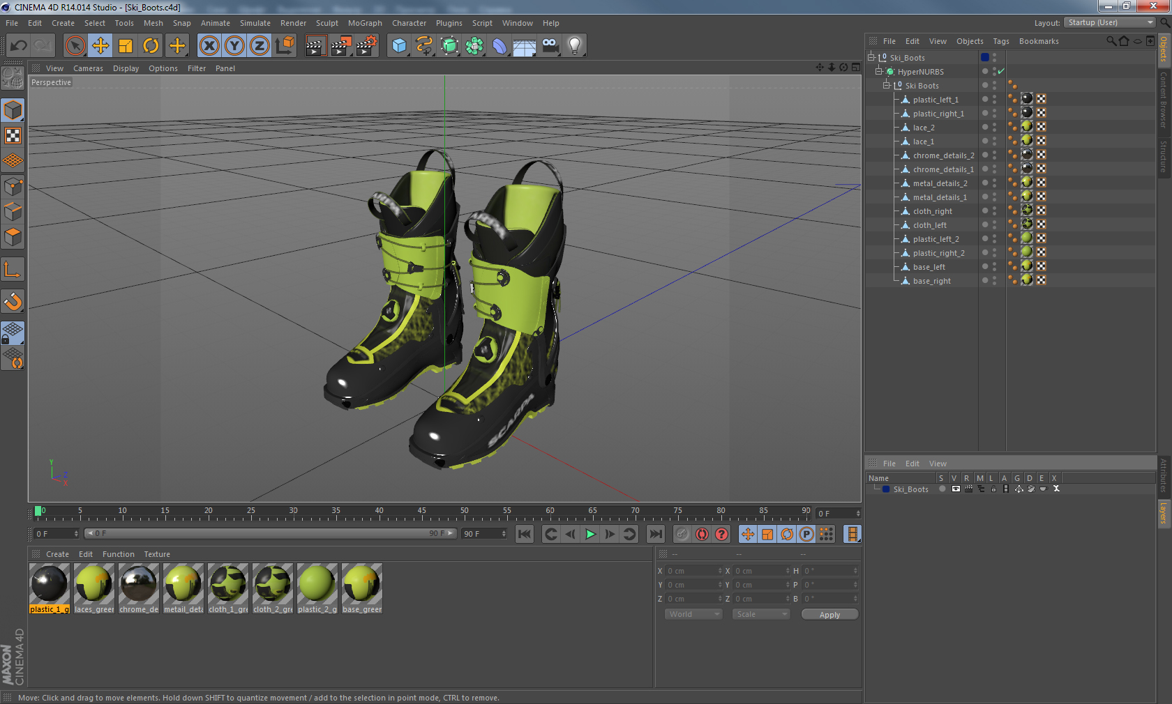This screenshot has width=1172, height=704.
Task: Switch to Edges mode
Action: coord(13,212)
